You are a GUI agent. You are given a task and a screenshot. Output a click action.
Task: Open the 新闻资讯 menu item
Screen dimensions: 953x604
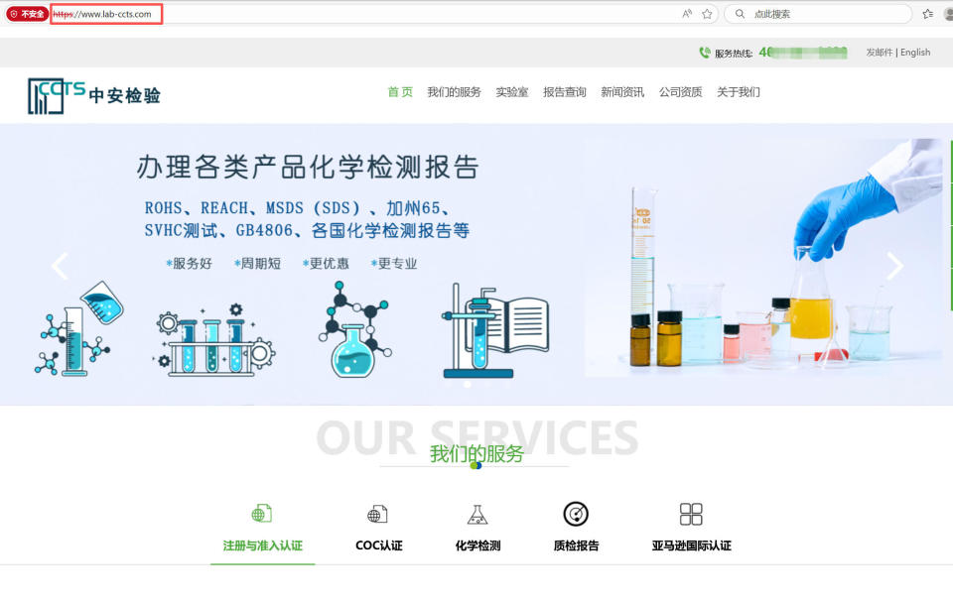coord(621,91)
